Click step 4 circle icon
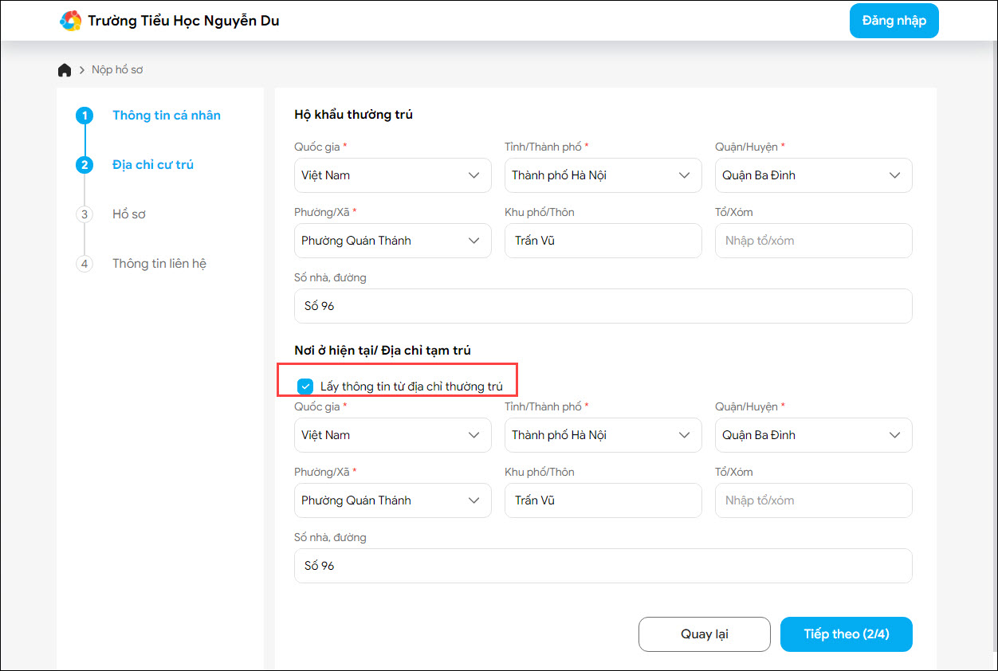 (x=84, y=264)
